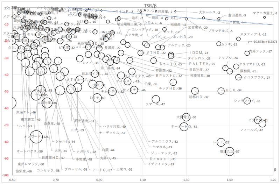Click the "スタティアH, -12" label
280x184 pixels.
253,34
